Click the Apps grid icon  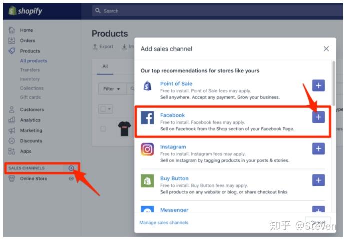tap(12, 151)
